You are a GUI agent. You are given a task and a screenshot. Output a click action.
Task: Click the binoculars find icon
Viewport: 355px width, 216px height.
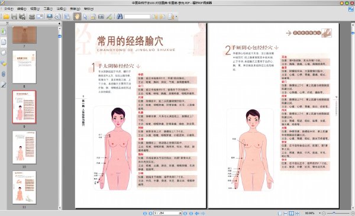[120, 17]
